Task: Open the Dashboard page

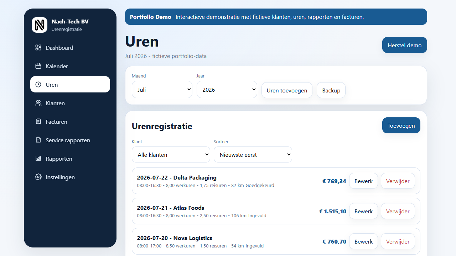Action: click(70, 48)
